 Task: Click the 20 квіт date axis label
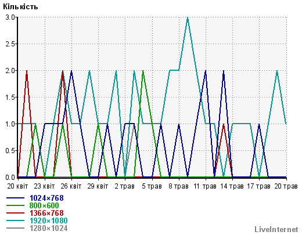click(17, 186)
